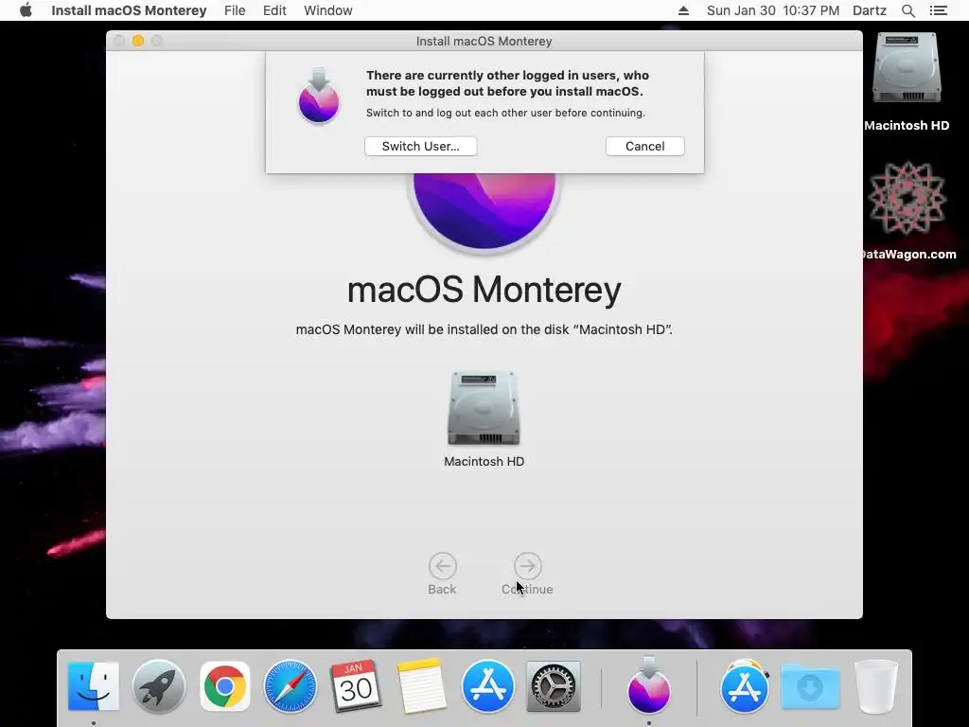Open the Apple menu

click(26, 10)
